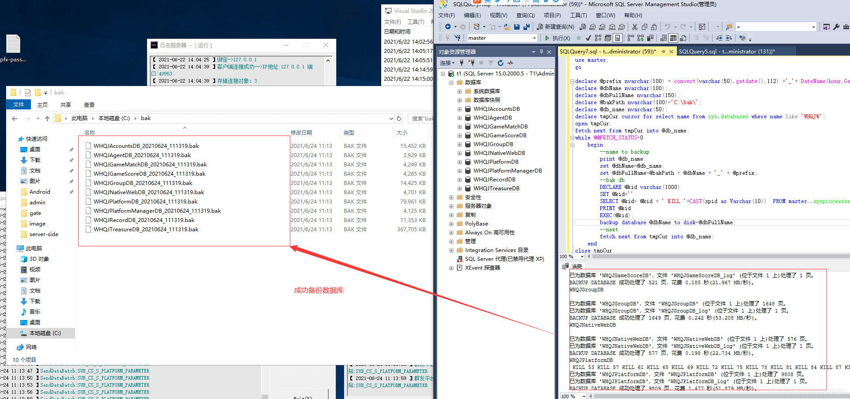Click the Undo arrow in SSMS toolbar
Viewport: 850px width, 399px height.
tap(668, 27)
